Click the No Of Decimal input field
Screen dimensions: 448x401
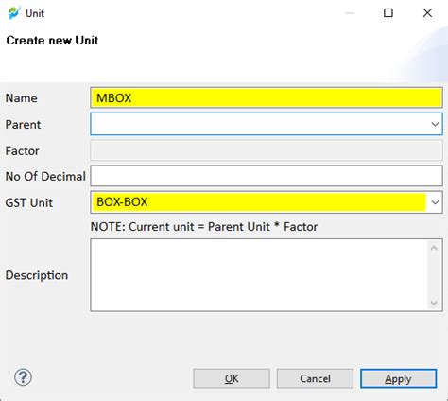pyautogui.click(x=267, y=176)
